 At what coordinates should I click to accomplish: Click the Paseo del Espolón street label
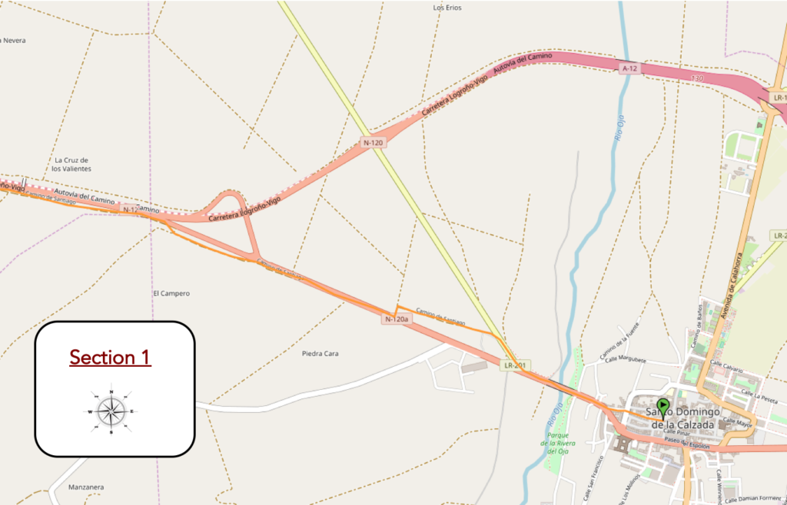[686, 444]
